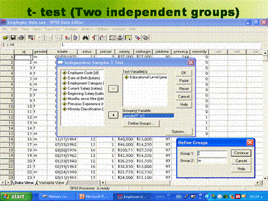The height and width of the screenshot is (201, 268).
Task: Switch to the Variable View tab
Action: click(x=51, y=183)
